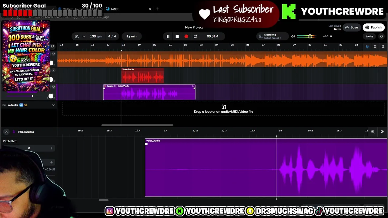Pause playback with the pause button
Image resolution: width=388 pixels, height=218 pixels.
coord(168,36)
